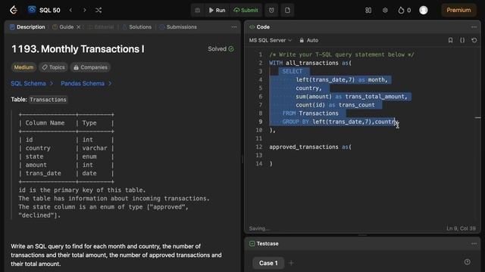Click the trans_date column name row

pos(43,173)
